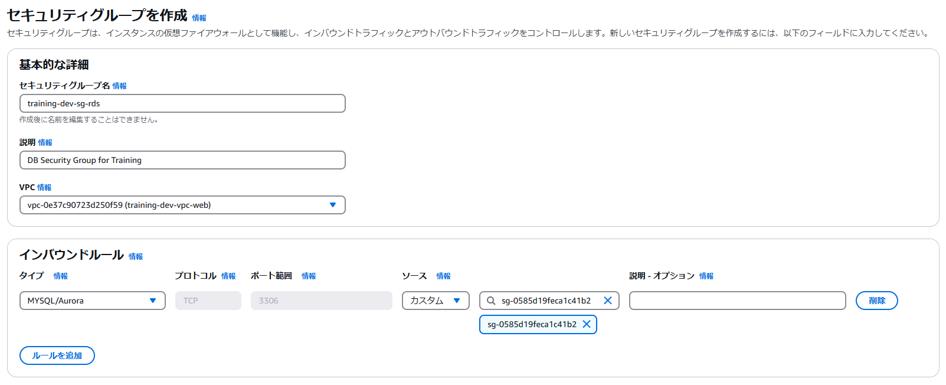This screenshot has width=946, height=385.
Task: Open the 情報 link next to インバウンドルール
Action: point(136,256)
